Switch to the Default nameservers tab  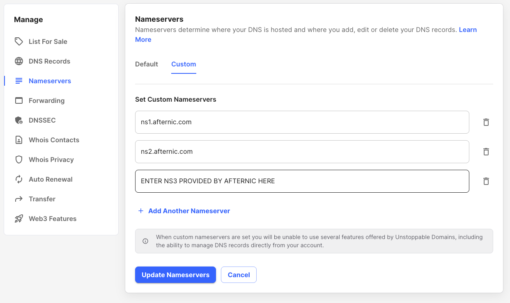(x=147, y=64)
